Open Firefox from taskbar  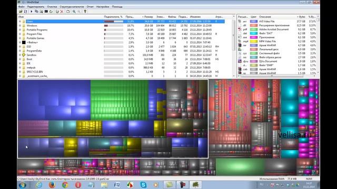[52, 185]
